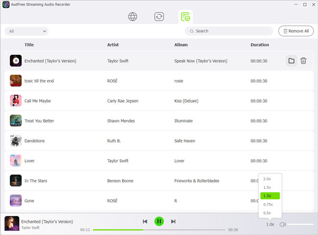This screenshot has height=235, width=318.
Task: Toggle the 1.0x playback speed selector
Action: pos(270,224)
